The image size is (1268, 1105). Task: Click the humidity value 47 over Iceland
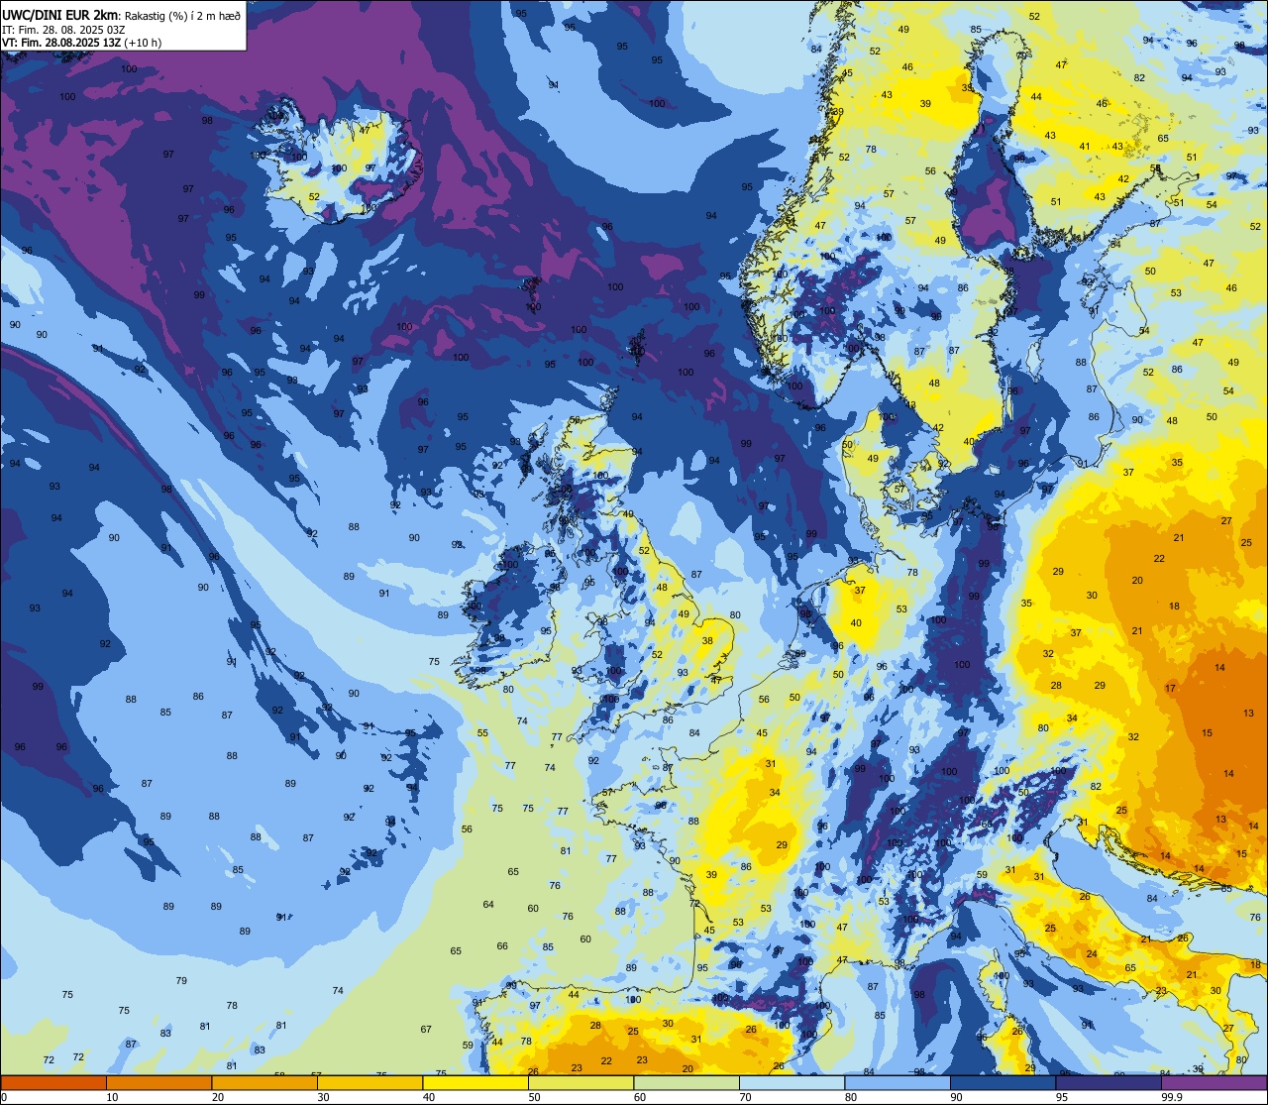365,130
